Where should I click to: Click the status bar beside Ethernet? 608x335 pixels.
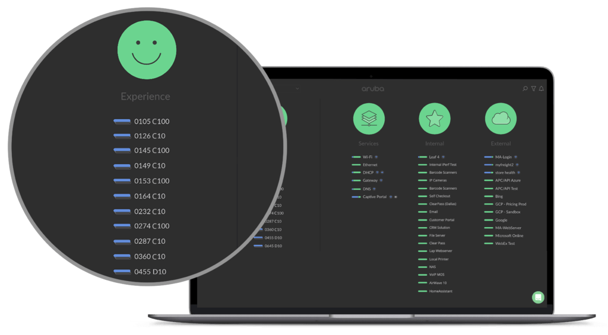356,165
